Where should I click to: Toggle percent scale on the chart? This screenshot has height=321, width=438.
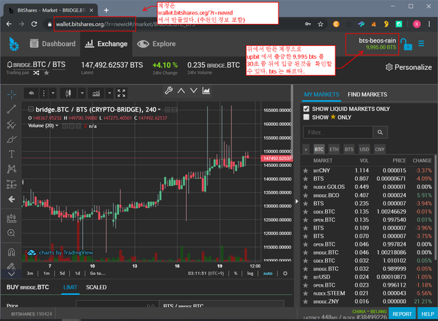[x=235, y=273]
